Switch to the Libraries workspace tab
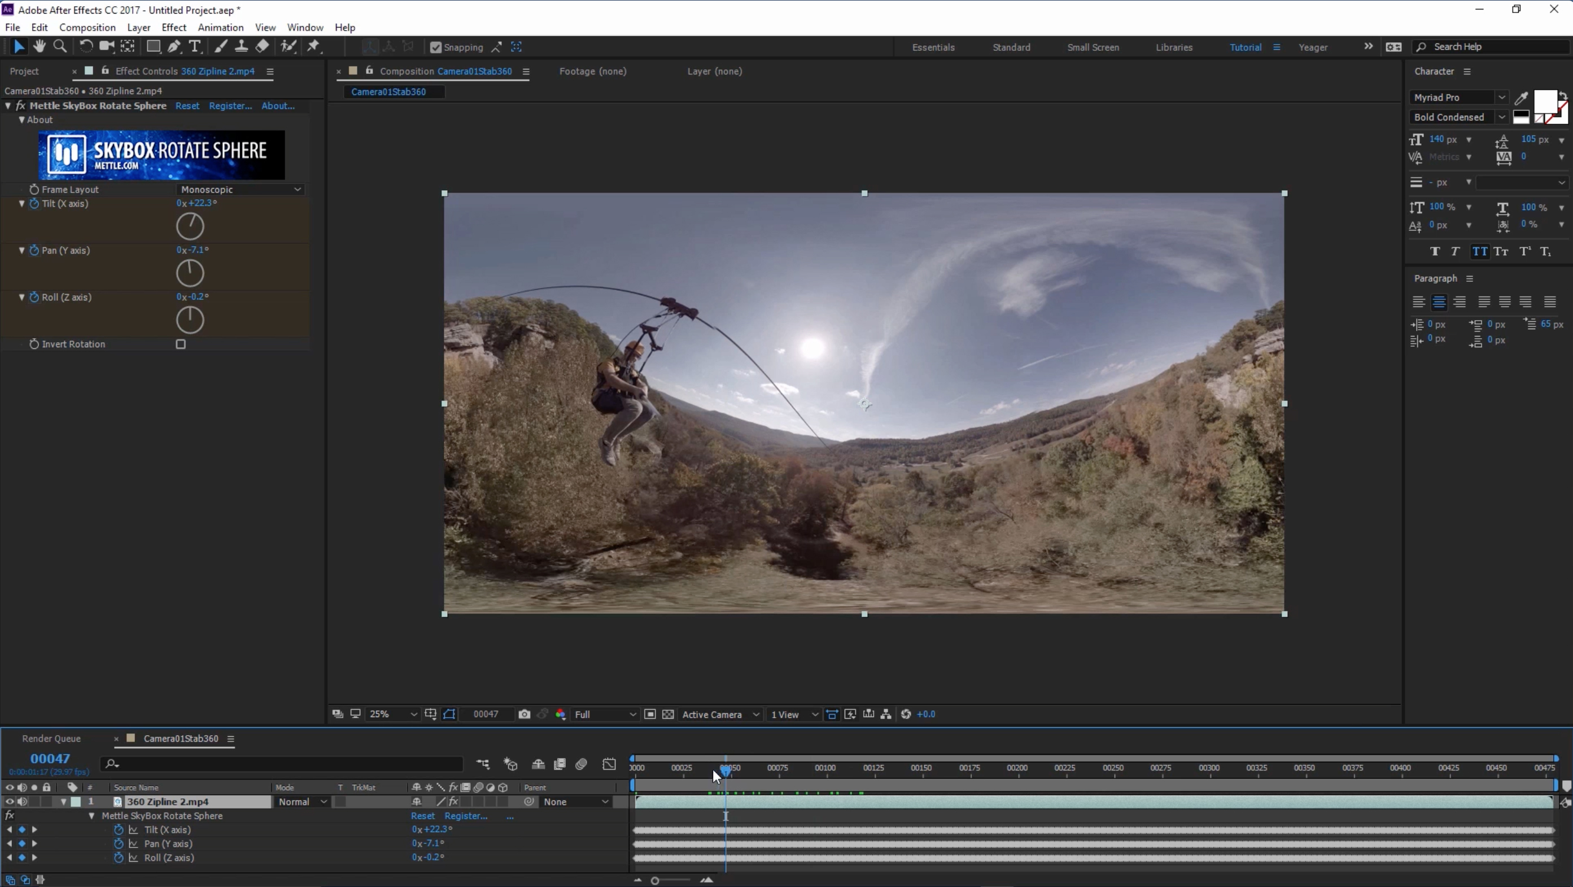 tap(1174, 47)
